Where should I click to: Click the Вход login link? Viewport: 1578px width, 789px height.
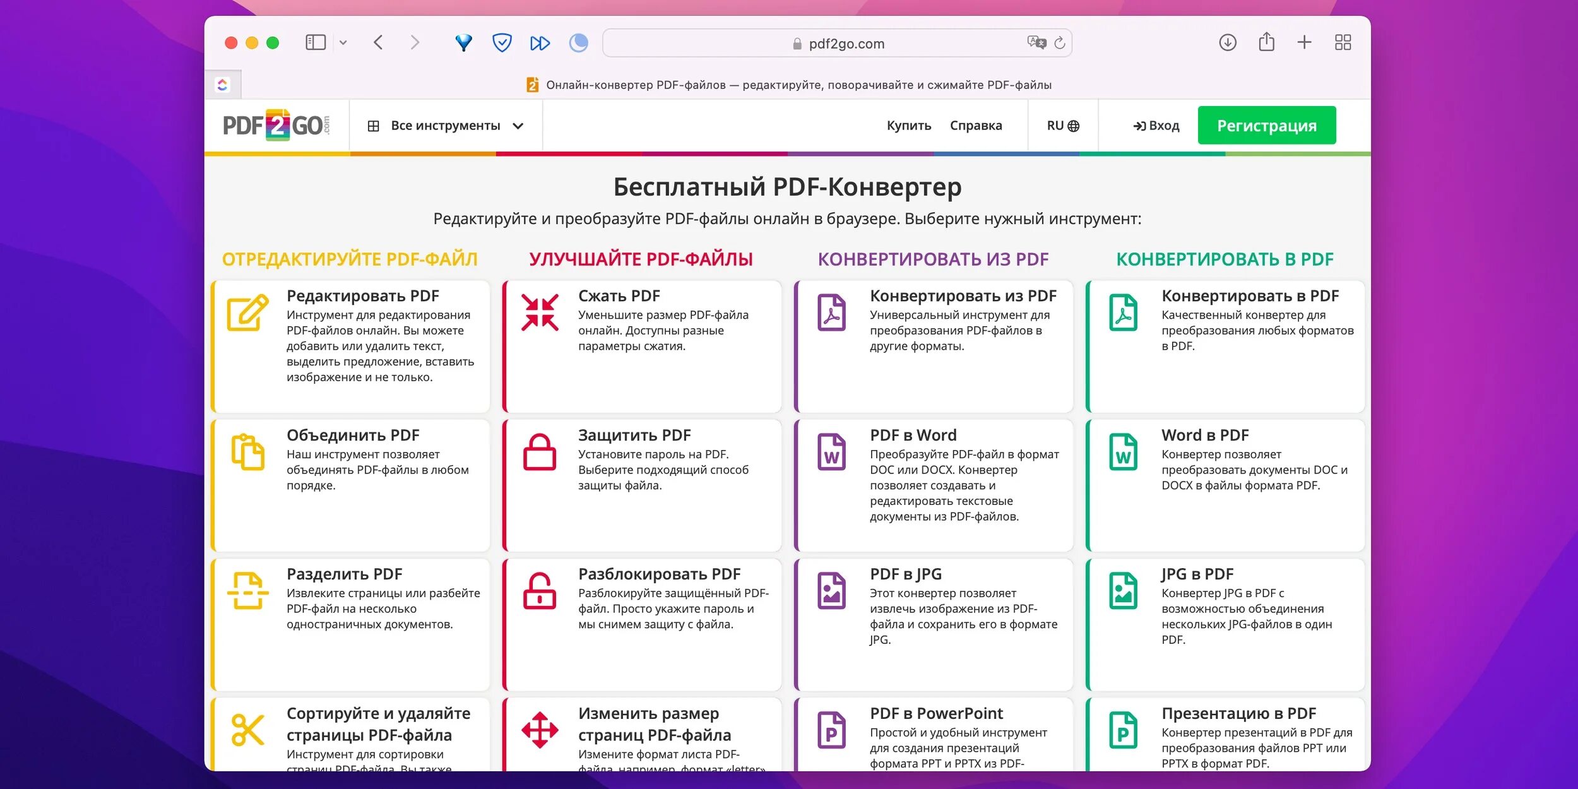[x=1156, y=126]
